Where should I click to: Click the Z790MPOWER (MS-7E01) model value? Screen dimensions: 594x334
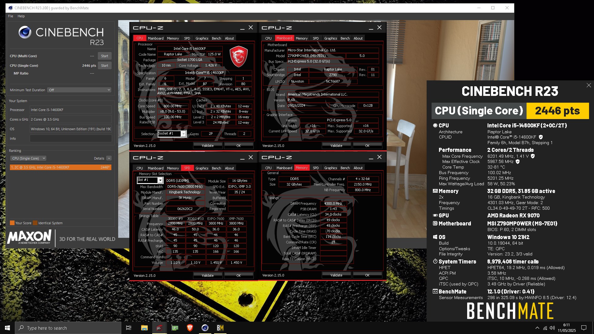pos(316,56)
